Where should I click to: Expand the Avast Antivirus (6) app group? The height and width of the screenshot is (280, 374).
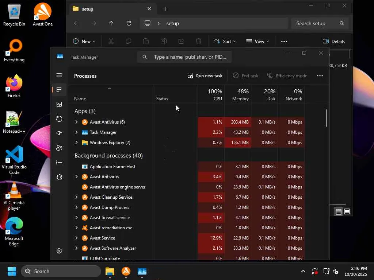coord(76,122)
